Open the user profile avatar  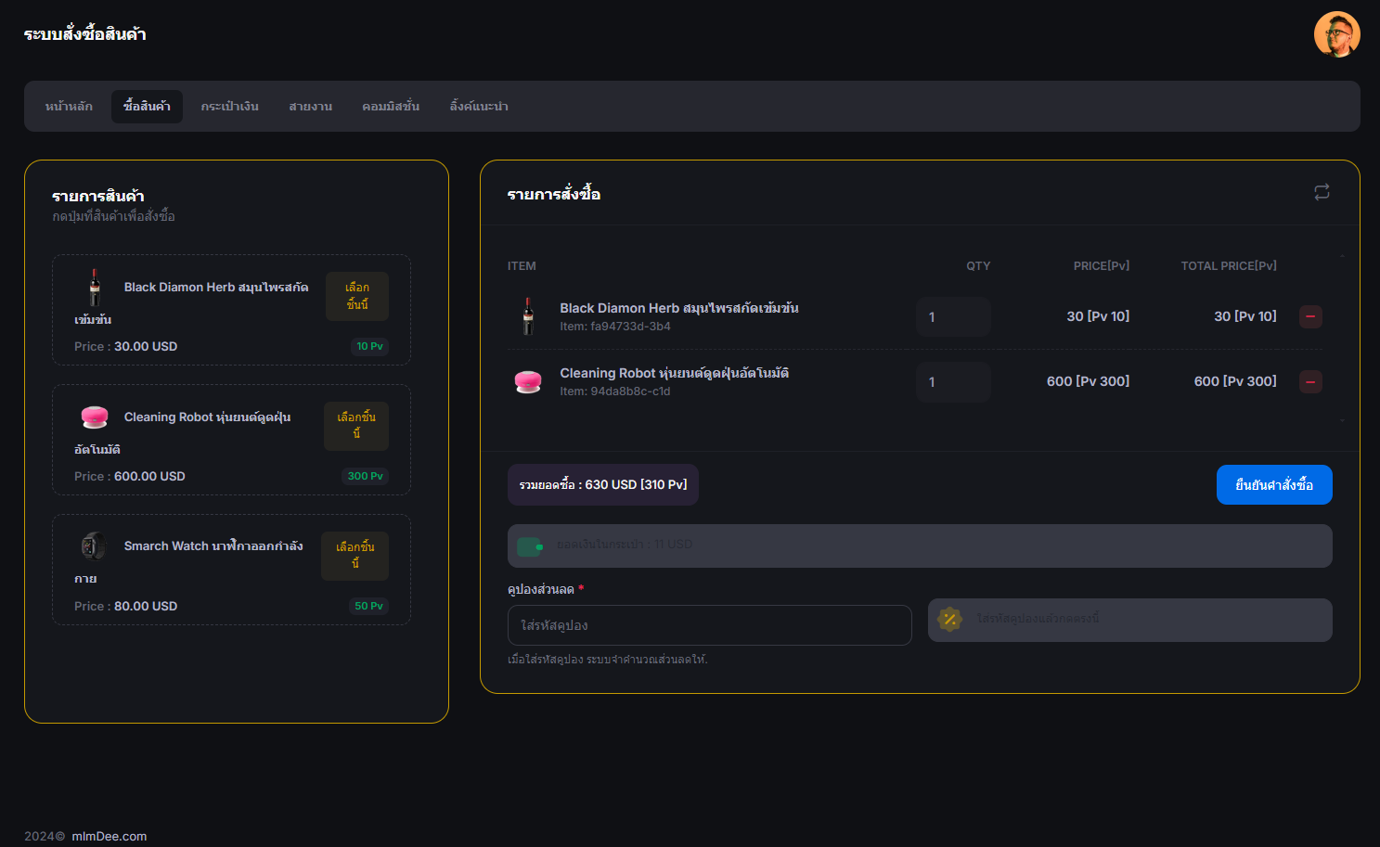click(1336, 34)
